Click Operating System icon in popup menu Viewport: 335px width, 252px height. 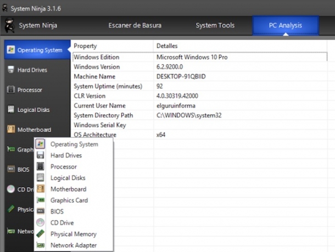(41, 144)
